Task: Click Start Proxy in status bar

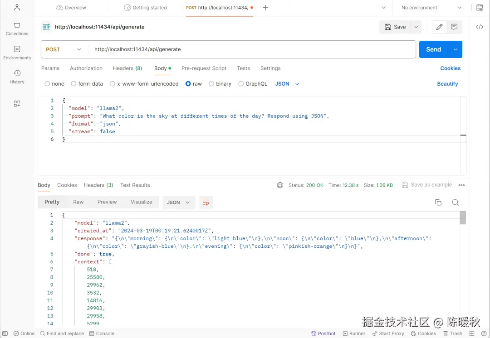Action: pos(388,333)
